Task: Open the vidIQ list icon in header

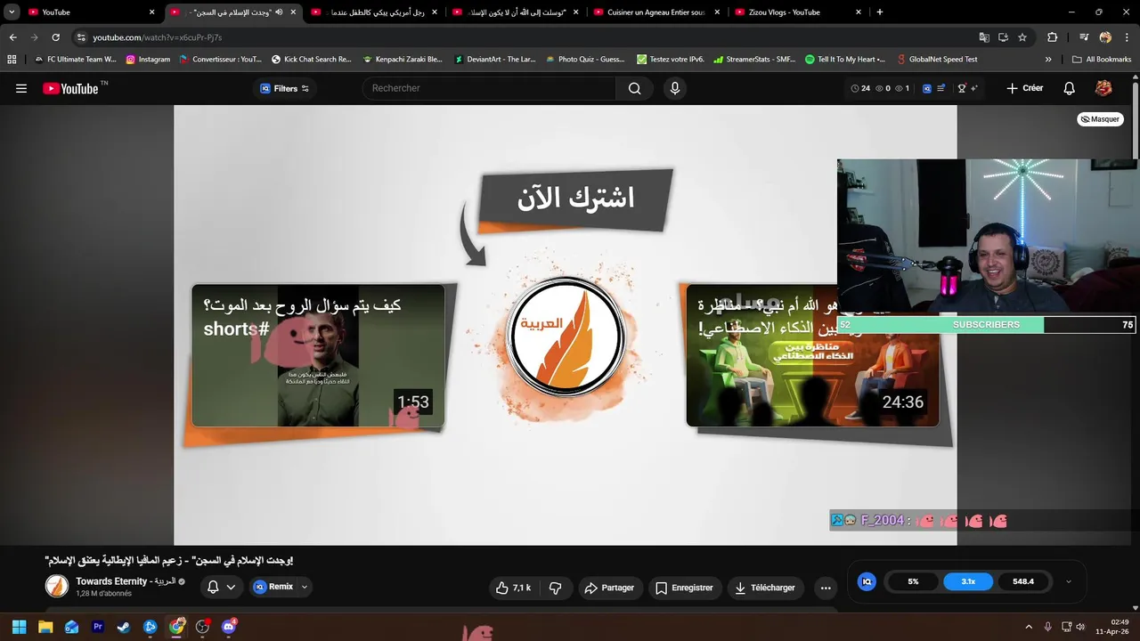Action: tap(941, 88)
